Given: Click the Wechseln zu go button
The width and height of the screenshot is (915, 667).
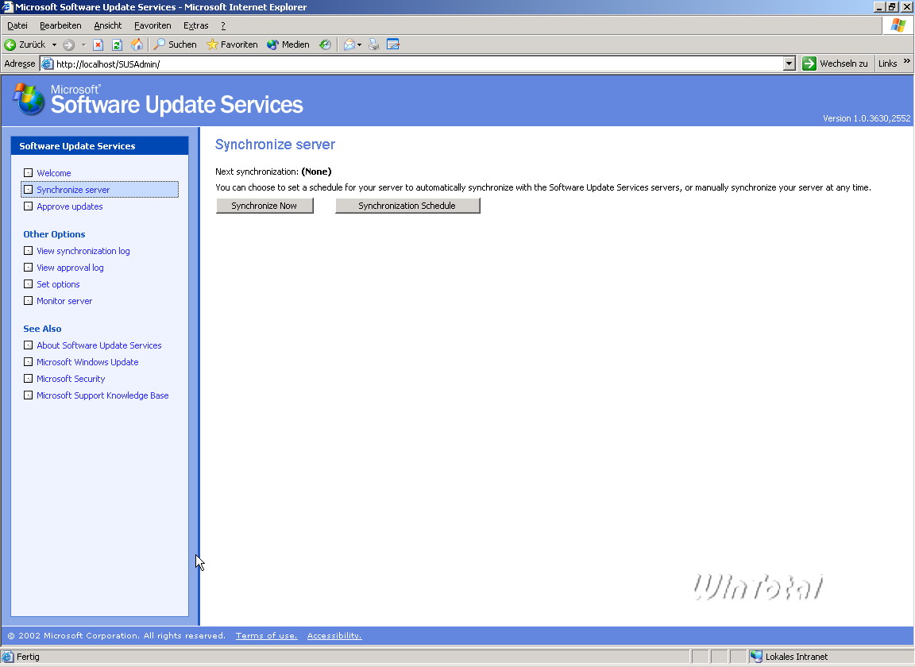Looking at the screenshot, I should 835,64.
